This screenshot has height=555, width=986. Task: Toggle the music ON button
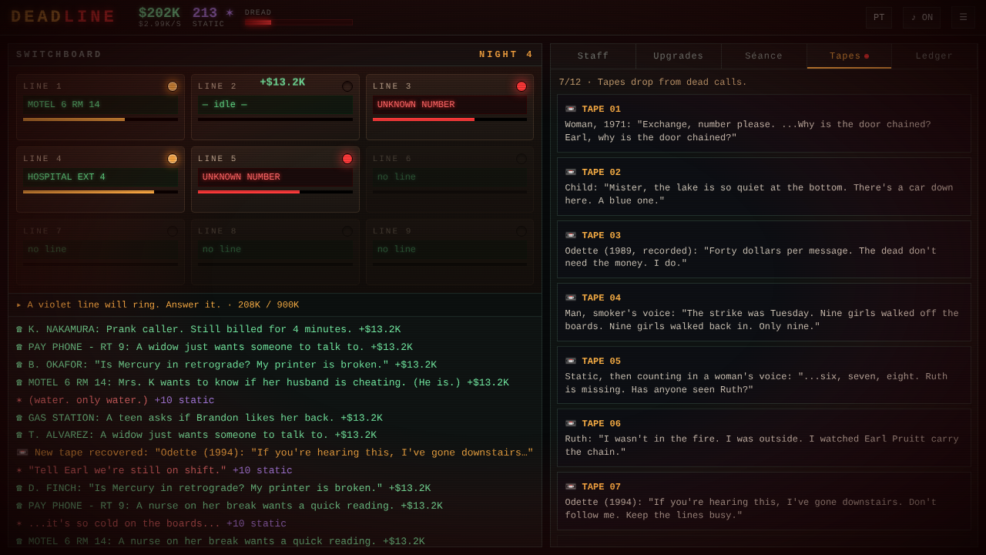click(921, 18)
